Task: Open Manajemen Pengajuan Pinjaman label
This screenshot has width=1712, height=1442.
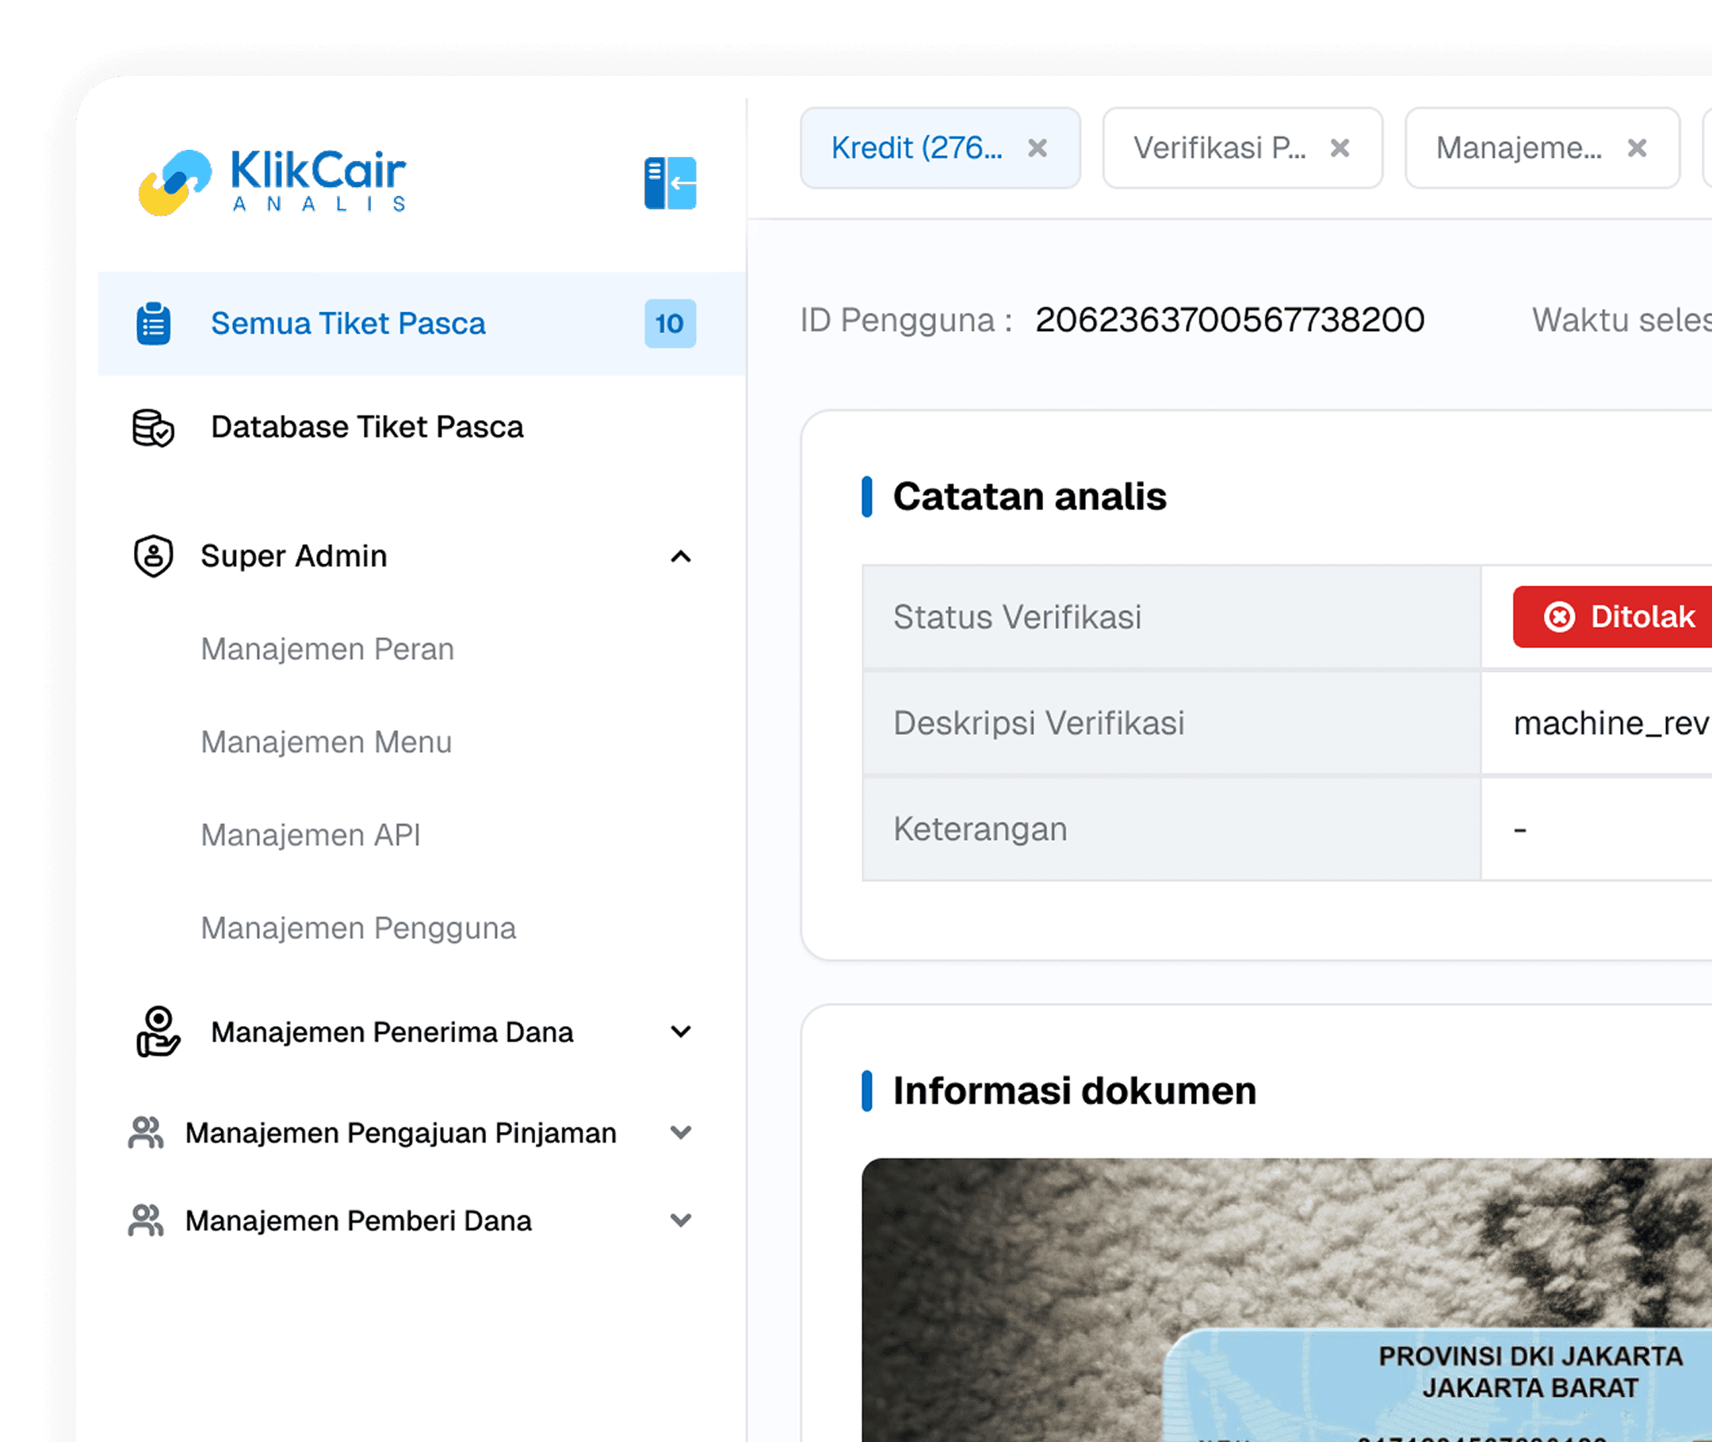Action: pyautogui.click(x=400, y=1133)
